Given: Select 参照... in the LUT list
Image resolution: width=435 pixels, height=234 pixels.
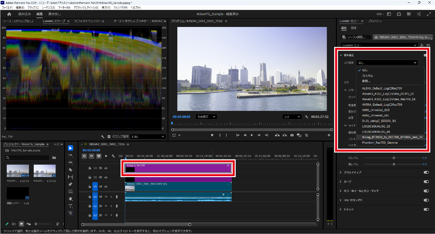Looking at the screenshot, I should 366,81.
